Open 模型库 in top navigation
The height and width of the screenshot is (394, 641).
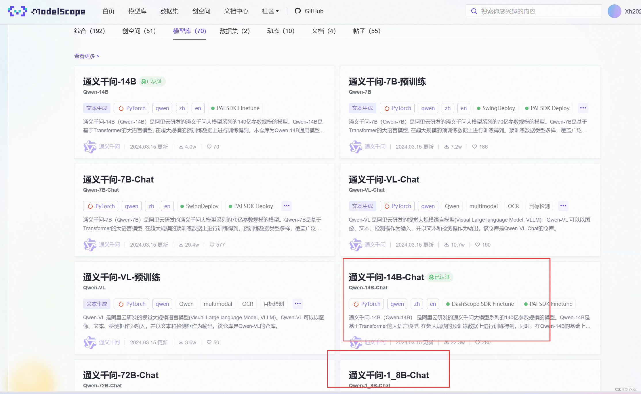click(137, 11)
